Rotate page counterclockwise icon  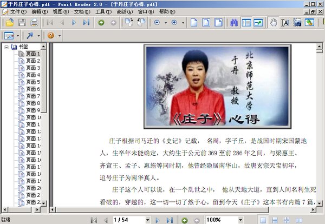point(141,22)
